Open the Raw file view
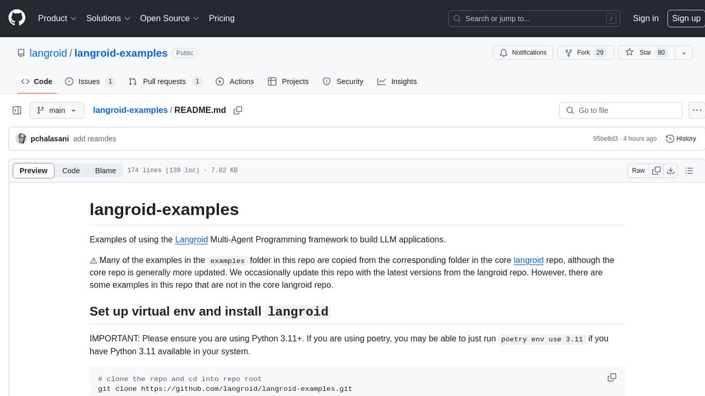Image resolution: width=705 pixels, height=396 pixels. (638, 171)
